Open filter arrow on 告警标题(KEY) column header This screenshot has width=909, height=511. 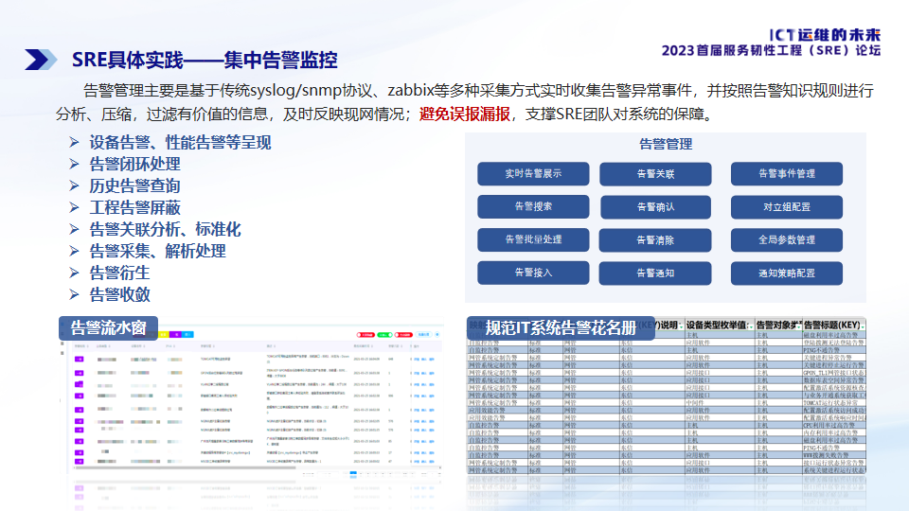[x=863, y=326]
